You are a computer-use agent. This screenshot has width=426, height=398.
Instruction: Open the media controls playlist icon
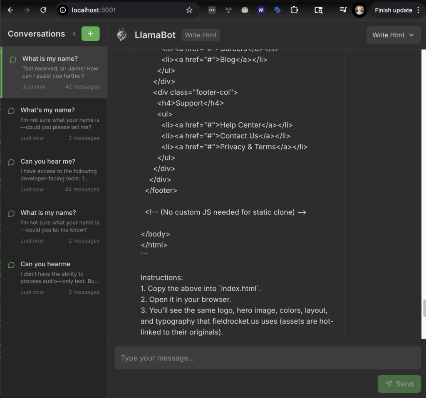[343, 10]
